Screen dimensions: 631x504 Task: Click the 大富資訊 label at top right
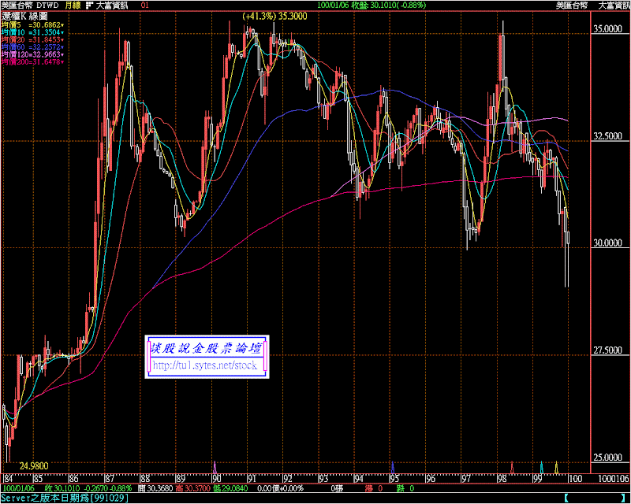pyautogui.click(x=614, y=6)
